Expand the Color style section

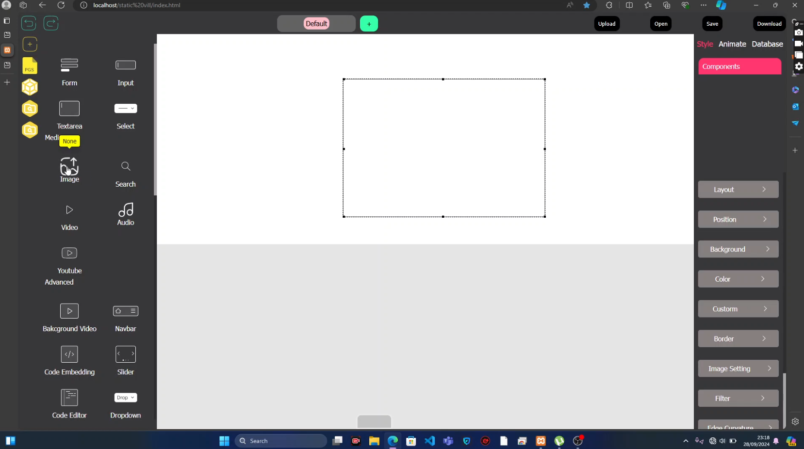click(x=738, y=279)
